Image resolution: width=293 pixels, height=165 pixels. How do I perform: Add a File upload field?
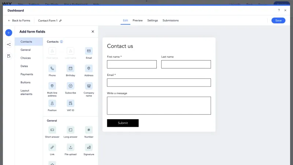70,147
